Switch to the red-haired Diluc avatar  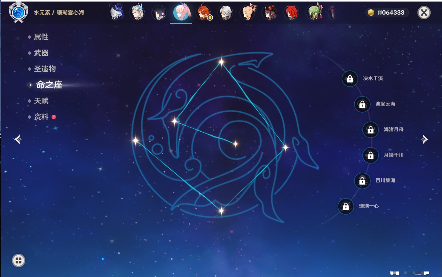(291, 13)
